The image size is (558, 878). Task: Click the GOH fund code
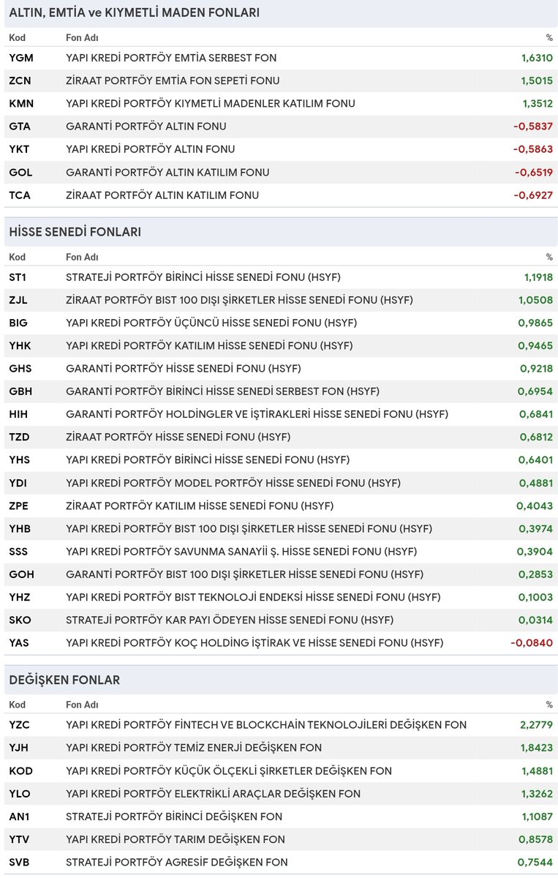(21, 574)
